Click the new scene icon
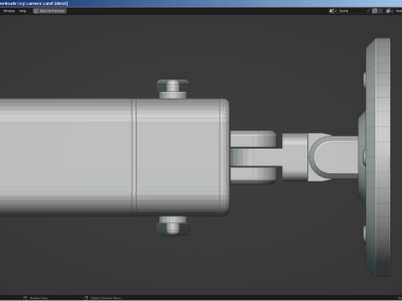Screen dimensions: 402x301 [374, 11]
